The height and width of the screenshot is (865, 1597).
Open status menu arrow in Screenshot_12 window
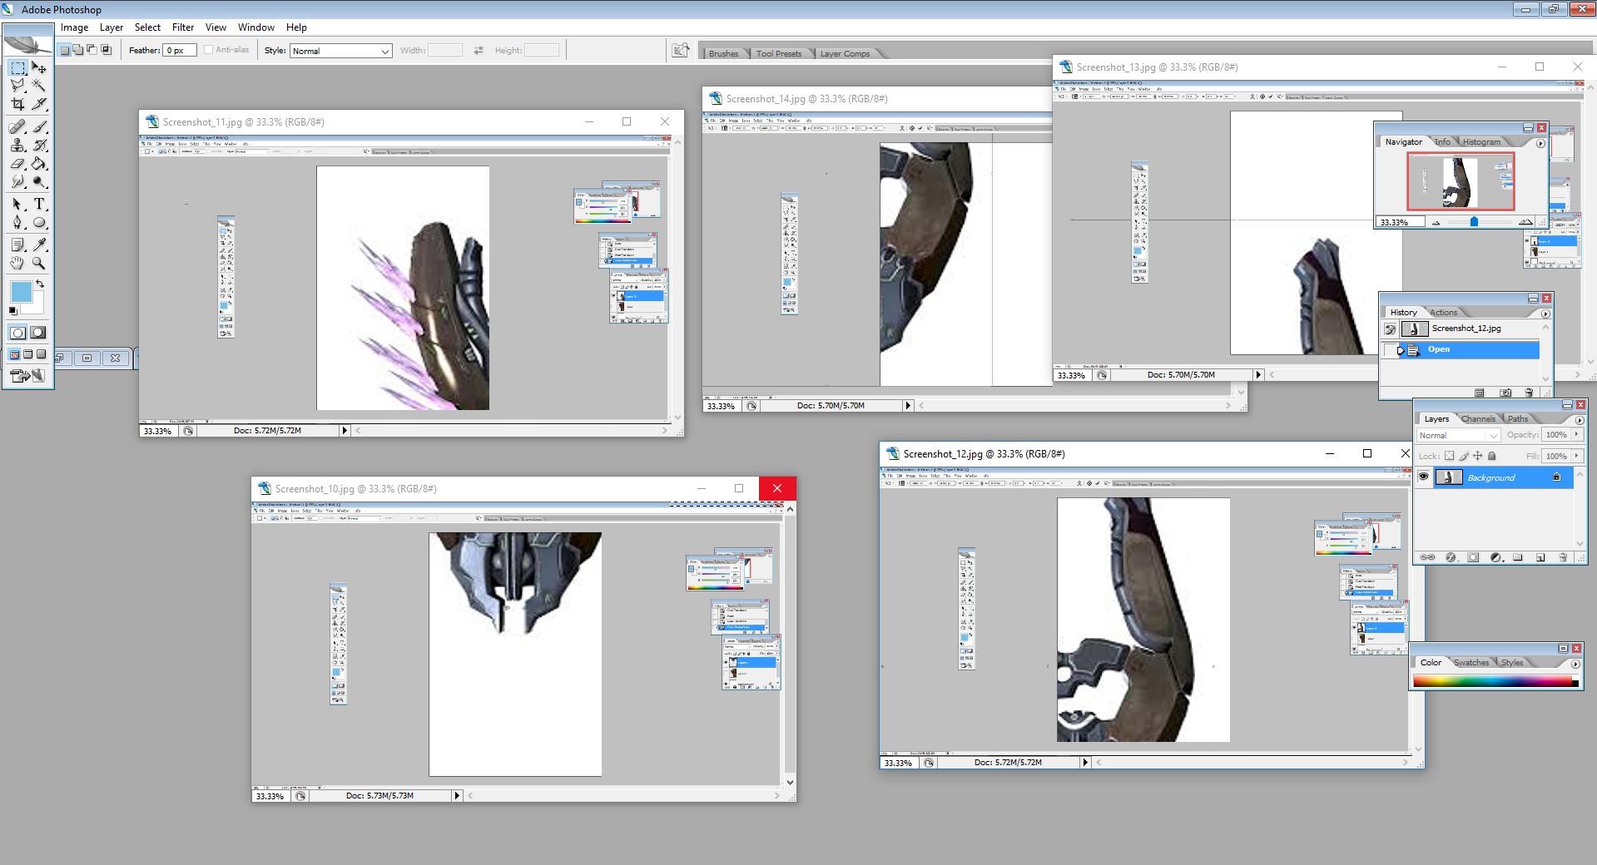click(1085, 763)
